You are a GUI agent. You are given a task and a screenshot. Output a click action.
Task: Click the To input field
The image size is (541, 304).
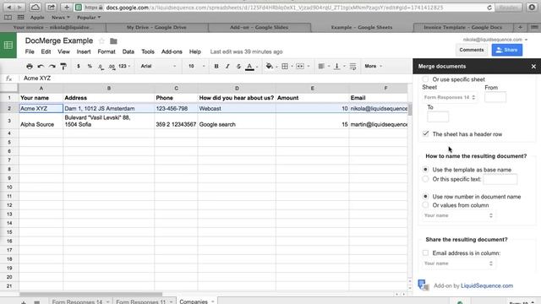pyautogui.click(x=438, y=117)
